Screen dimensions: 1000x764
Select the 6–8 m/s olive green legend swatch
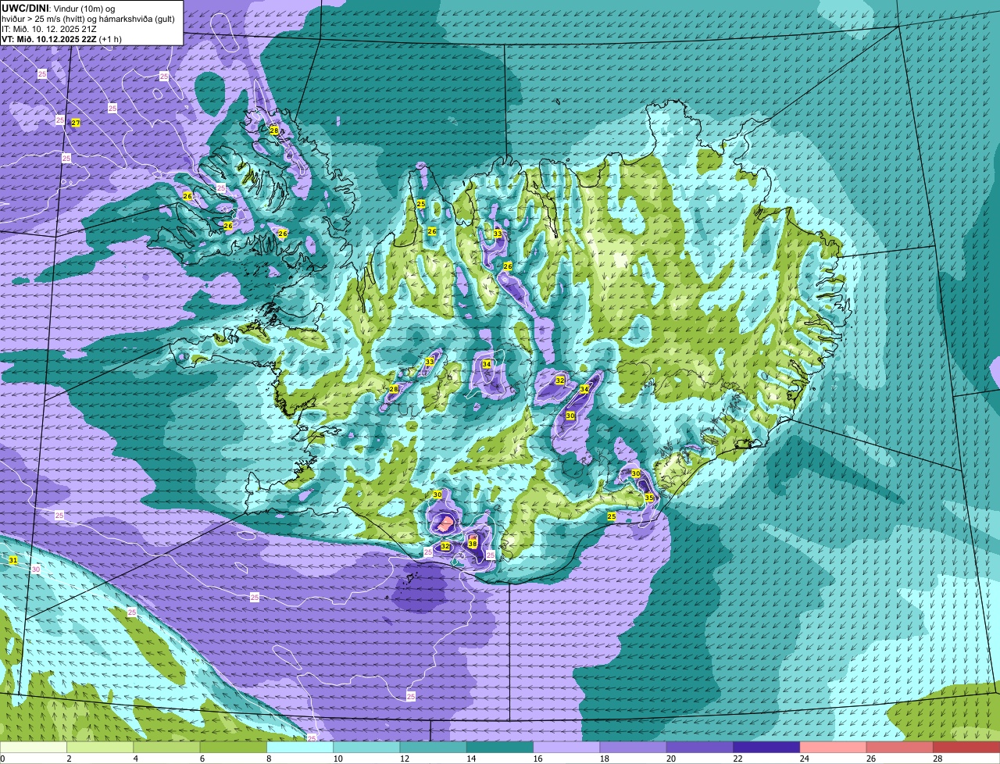234,747
